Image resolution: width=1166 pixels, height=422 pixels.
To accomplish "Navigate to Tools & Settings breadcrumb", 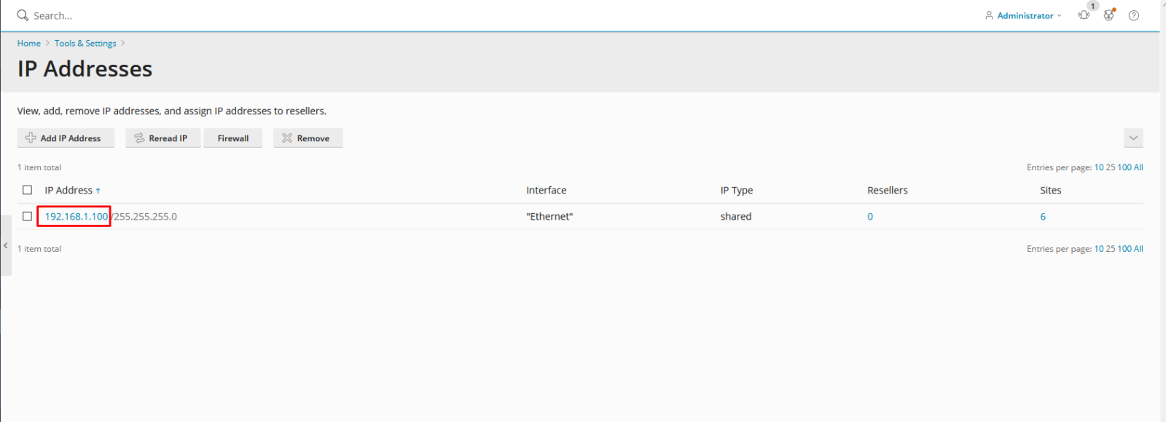I will pos(85,44).
